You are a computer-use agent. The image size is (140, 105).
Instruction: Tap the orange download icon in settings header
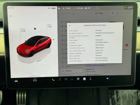[x=107, y=13]
